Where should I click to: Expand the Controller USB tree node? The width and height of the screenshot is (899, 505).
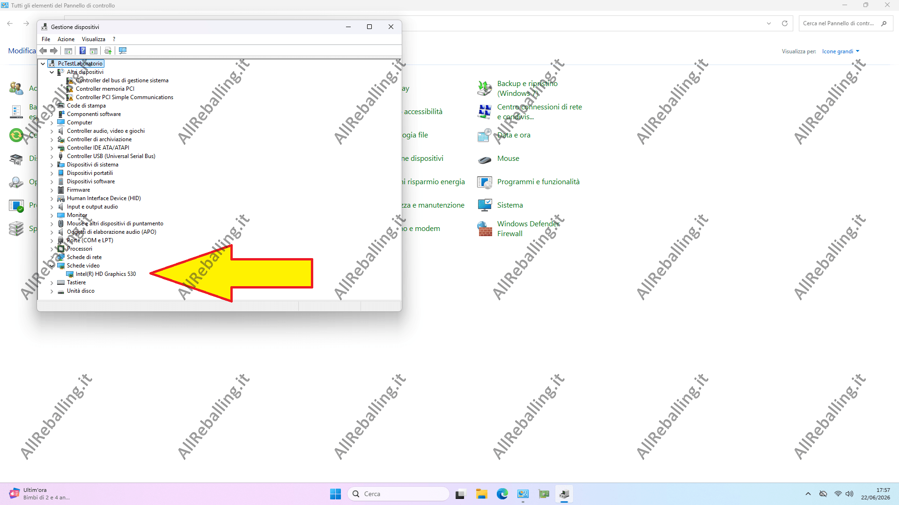point(52,156)
